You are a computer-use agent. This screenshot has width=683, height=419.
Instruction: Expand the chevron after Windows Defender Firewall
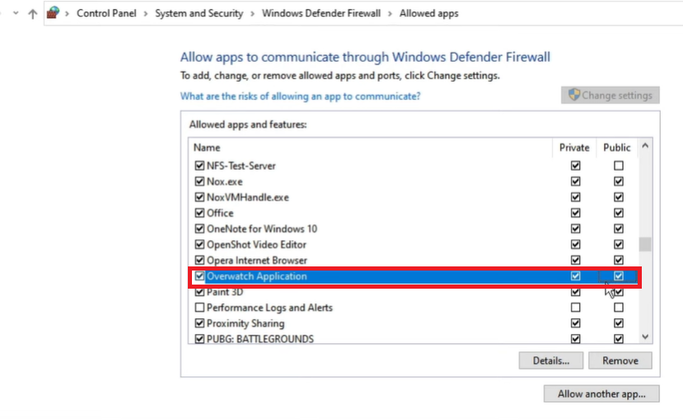click(x=391, y=14)
